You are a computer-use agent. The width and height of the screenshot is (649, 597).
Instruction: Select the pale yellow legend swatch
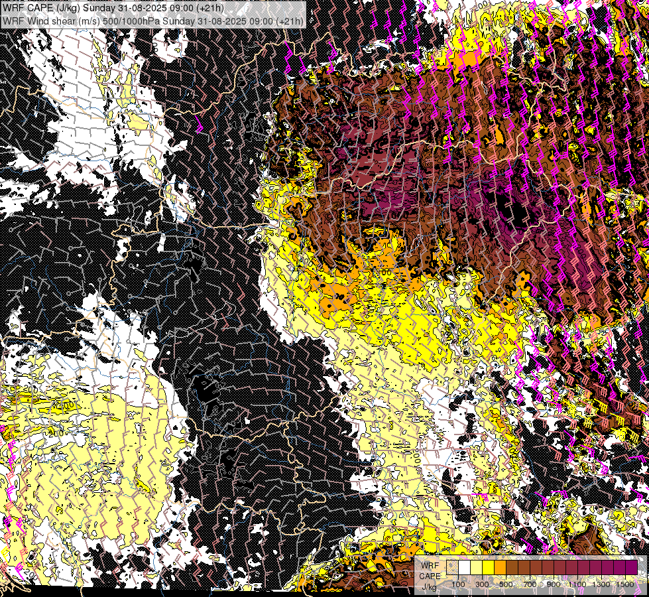pos(477,567)
